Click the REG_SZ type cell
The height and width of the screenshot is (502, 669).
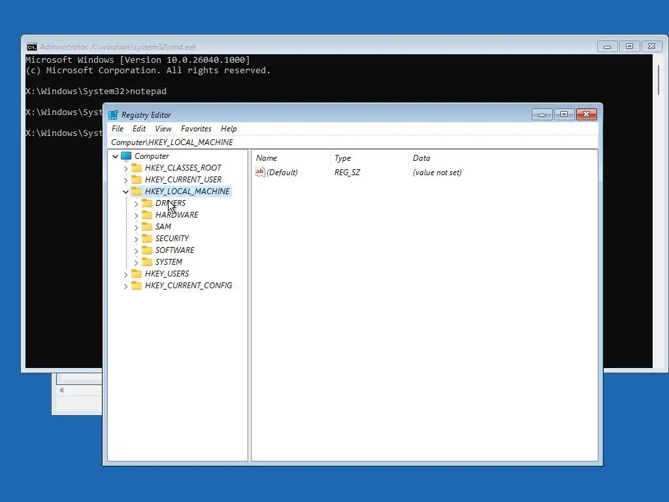pos(348,173)
